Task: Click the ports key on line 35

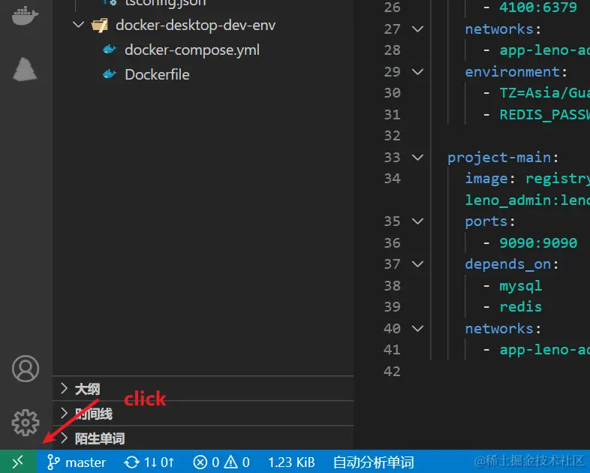Action: click(486, 221)
